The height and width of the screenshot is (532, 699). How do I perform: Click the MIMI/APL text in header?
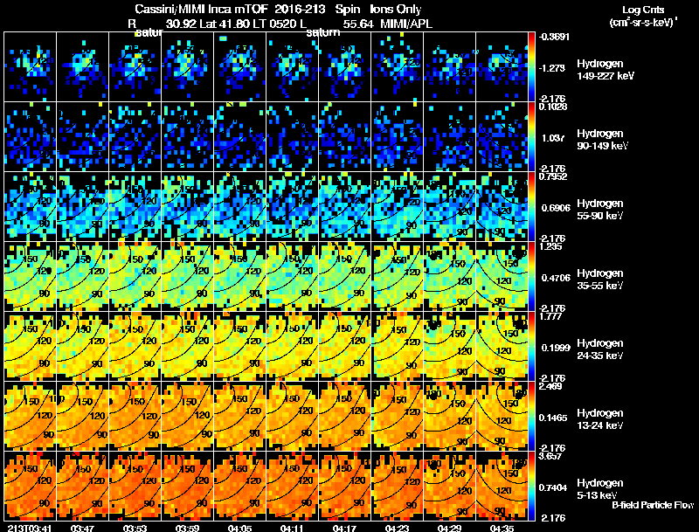406,24
